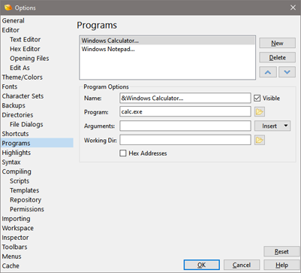
Task: Open the Compiling category
Action: [17, 171]
